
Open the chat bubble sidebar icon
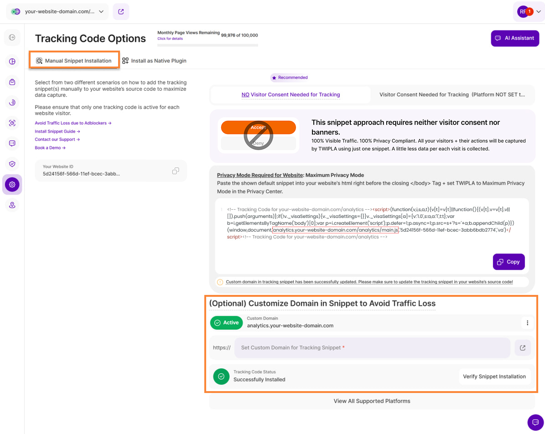12,143
